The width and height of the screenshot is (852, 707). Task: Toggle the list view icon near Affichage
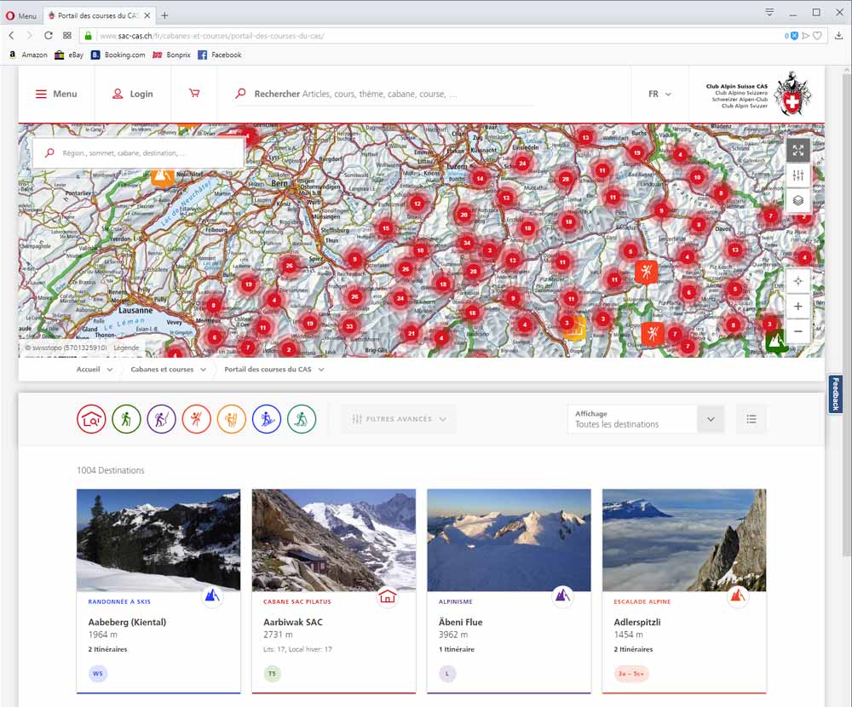(x=751, y=419)
